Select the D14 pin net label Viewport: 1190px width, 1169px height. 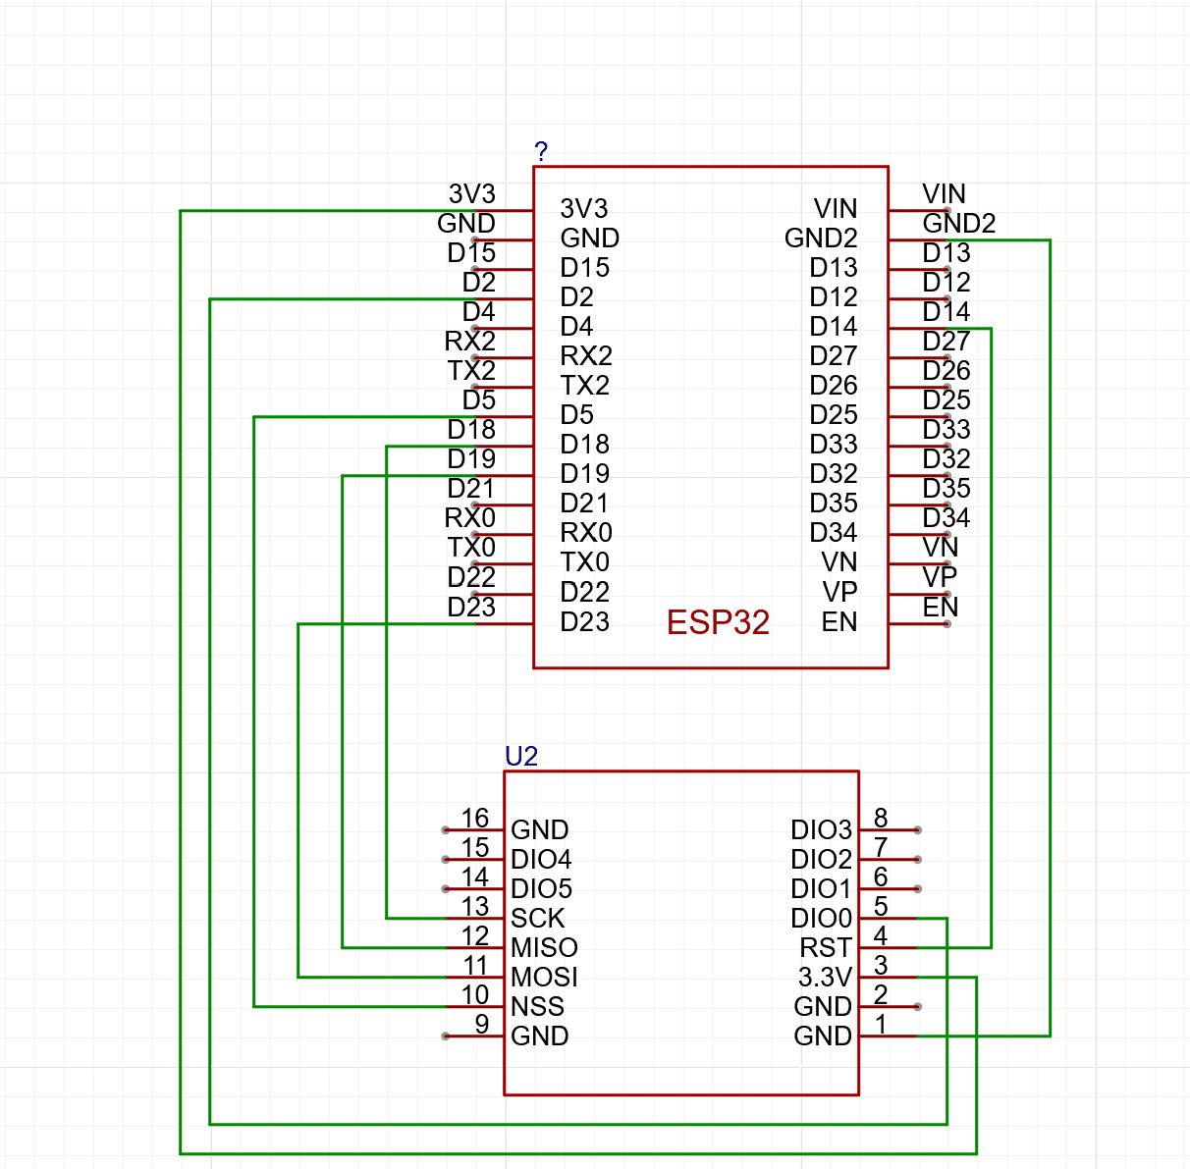(945, 312)
